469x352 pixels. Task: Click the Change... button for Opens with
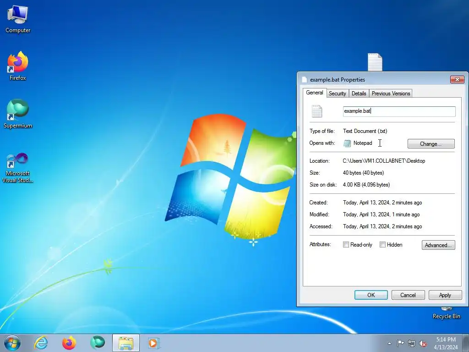pos(431,143)
